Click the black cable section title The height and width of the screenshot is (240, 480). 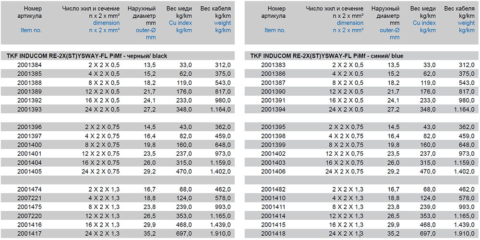[x=86, y=56]
